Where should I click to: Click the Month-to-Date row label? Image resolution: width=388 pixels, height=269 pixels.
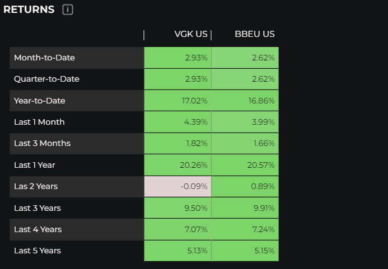click(44, 58)
